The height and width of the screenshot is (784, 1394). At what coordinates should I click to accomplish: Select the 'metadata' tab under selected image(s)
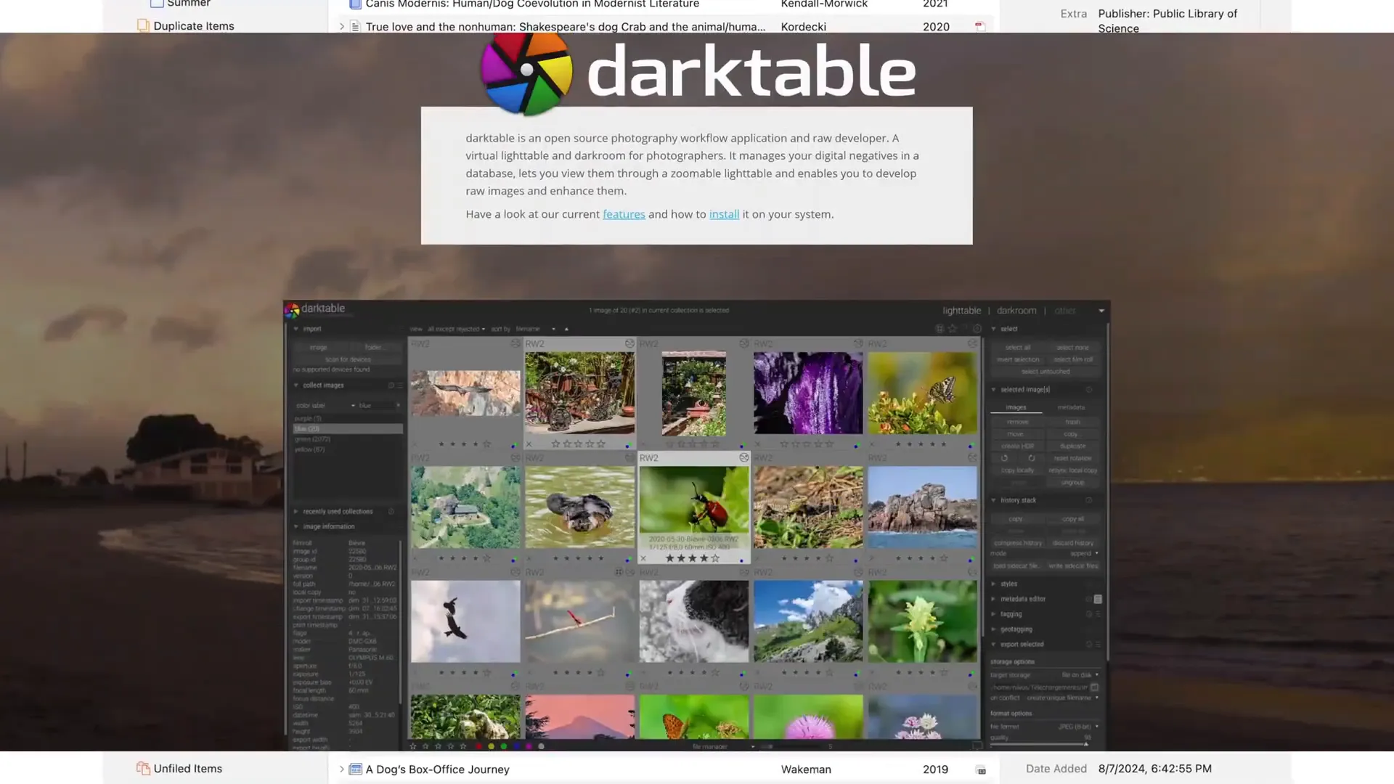[x=1071, y=407]
